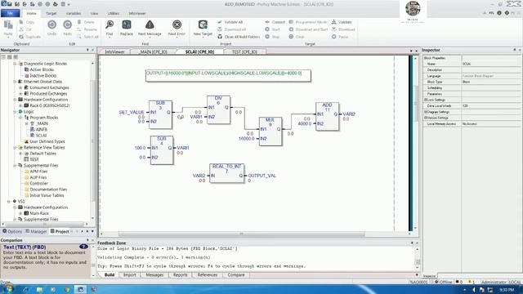This screenshot has width=523, height=294.
Task: Switch to the Utilities ribbon tab
Action: (114, 13)
